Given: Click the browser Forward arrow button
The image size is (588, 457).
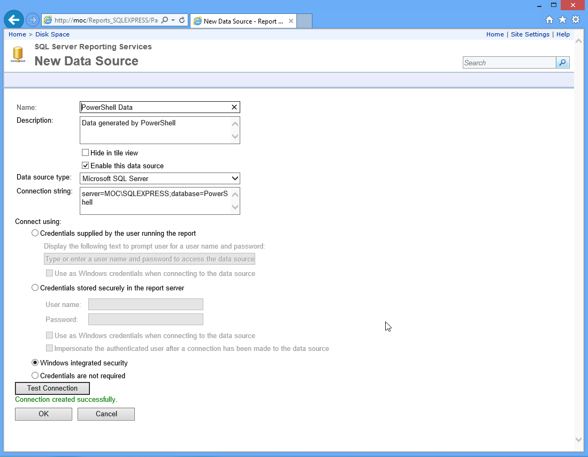Looking at the screenshot, I should [x=32, y=20].
